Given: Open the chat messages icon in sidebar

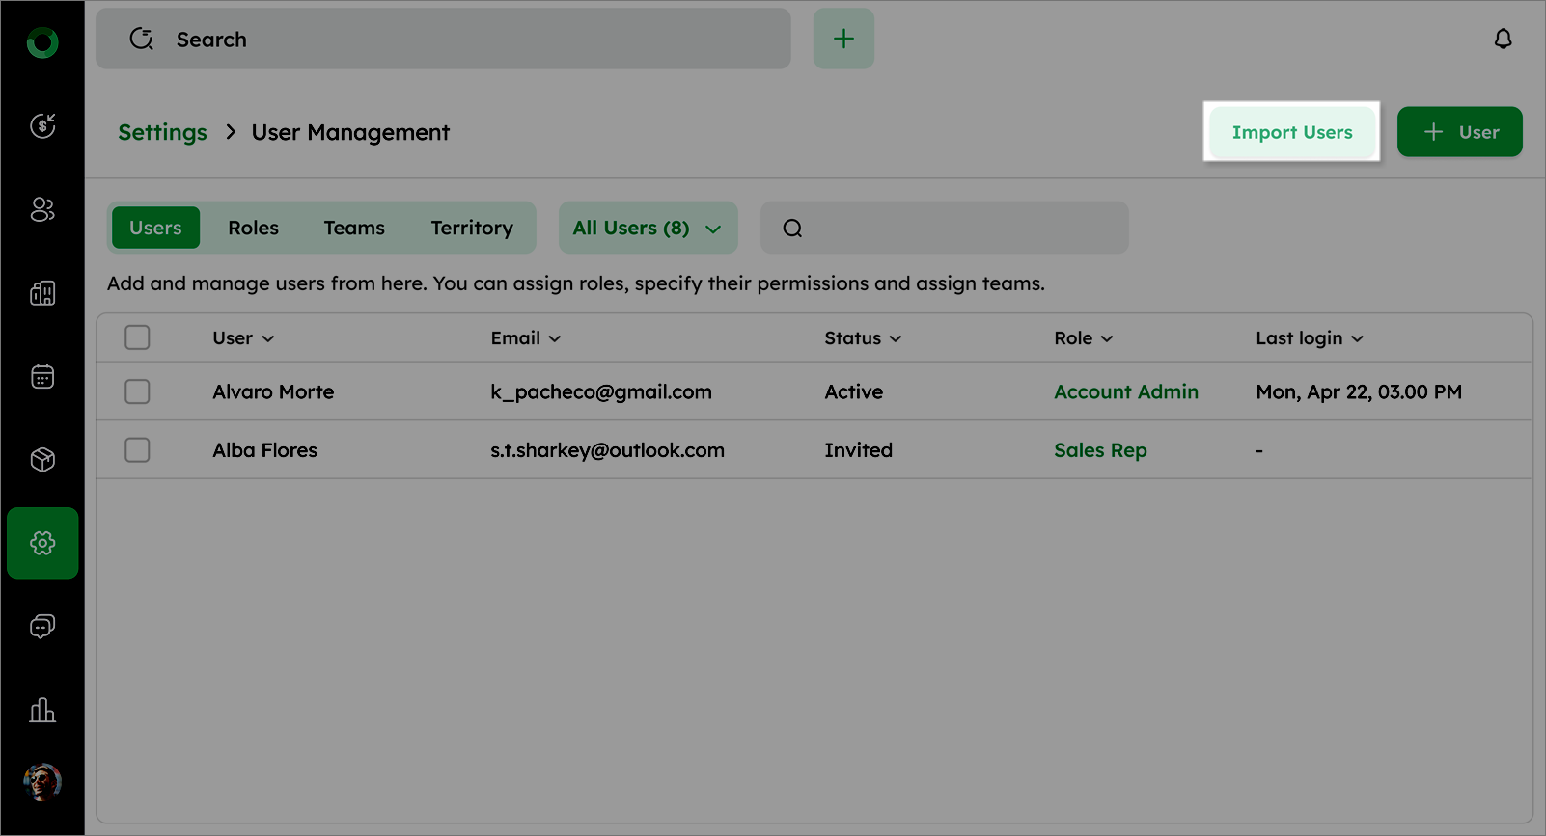Looking at the screenshot, I should (42, 627).
